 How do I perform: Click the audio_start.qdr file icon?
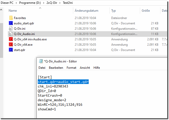click(11, 23)
